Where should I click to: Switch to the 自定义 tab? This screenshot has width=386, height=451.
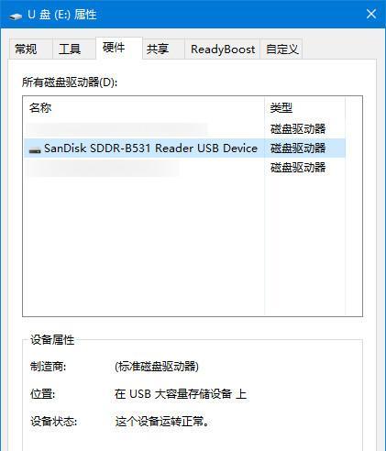[281, 49]
